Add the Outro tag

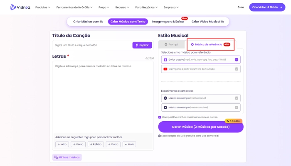[x=113, y=144]
